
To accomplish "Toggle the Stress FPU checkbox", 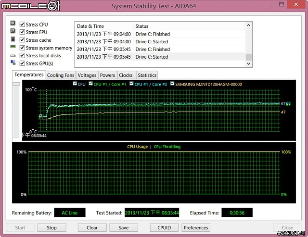I will tap(22, 32).
